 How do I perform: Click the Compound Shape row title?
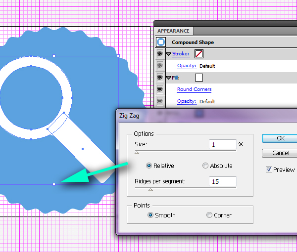tap(193, 42)
